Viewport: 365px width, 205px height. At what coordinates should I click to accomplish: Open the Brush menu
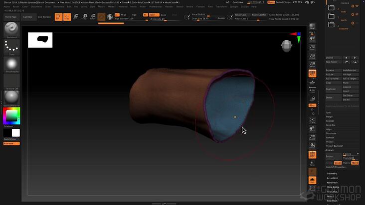16,7
